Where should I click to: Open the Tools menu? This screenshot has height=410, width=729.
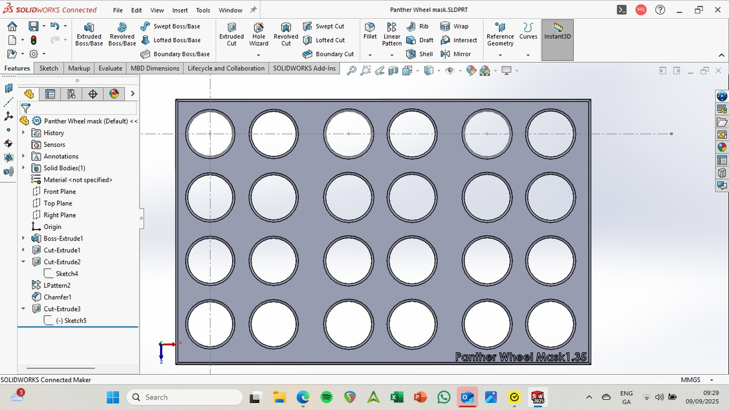203,10
